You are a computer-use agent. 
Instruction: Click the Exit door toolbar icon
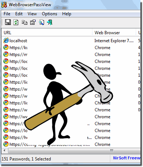pyautogui.click(x=50, y=23)
